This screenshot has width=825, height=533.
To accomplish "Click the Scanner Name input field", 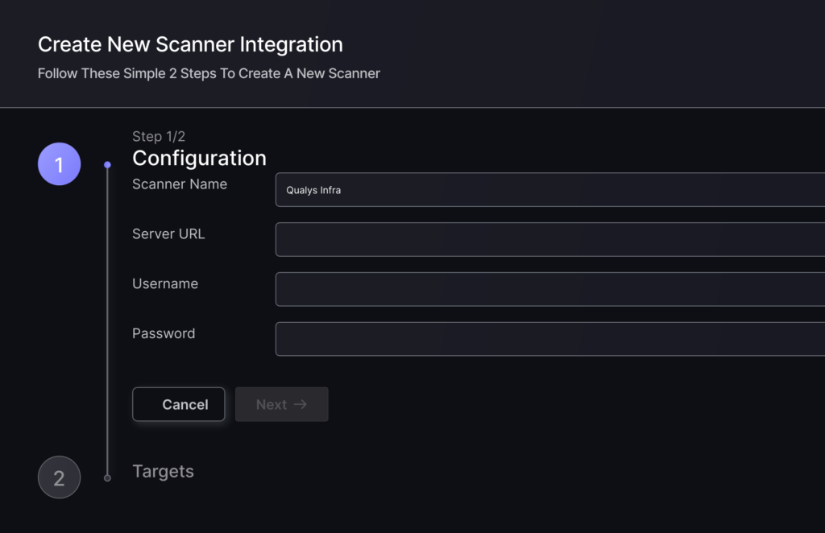I will point(550,190).
